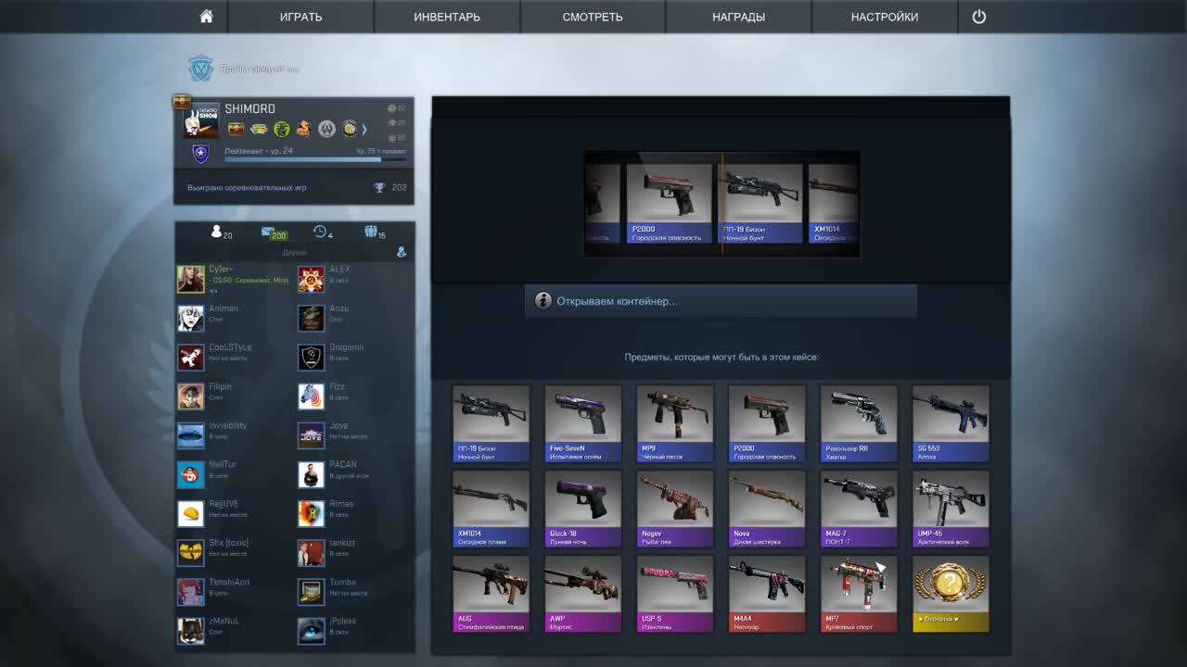Select friend Fizz zebra avatar
Image resolution: width=1187 pixels, height=667 pixels.
[311, 396]
